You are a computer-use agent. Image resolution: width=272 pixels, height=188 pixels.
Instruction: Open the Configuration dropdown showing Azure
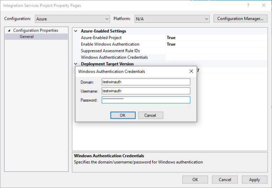click(72, 19)
